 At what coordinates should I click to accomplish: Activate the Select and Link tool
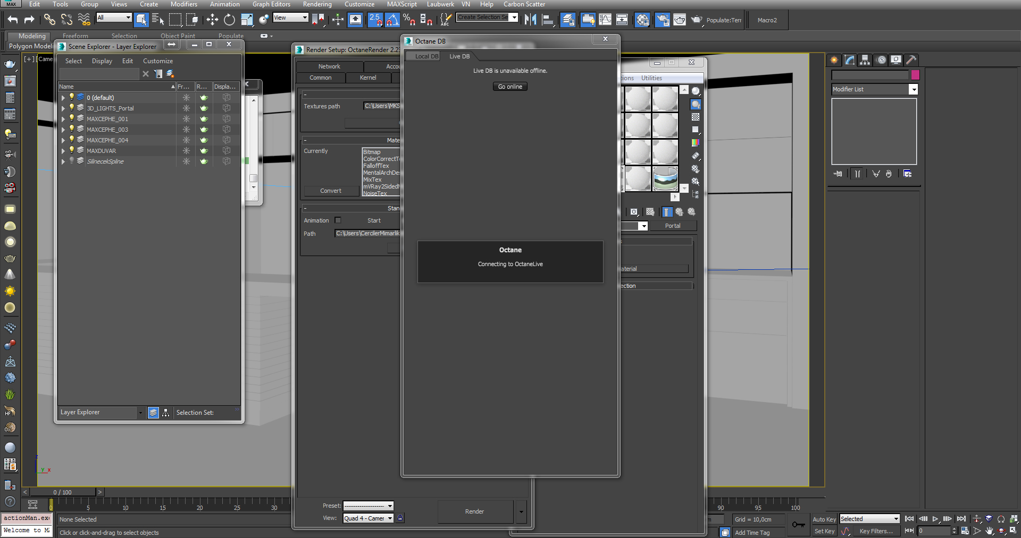click(49, 20)
